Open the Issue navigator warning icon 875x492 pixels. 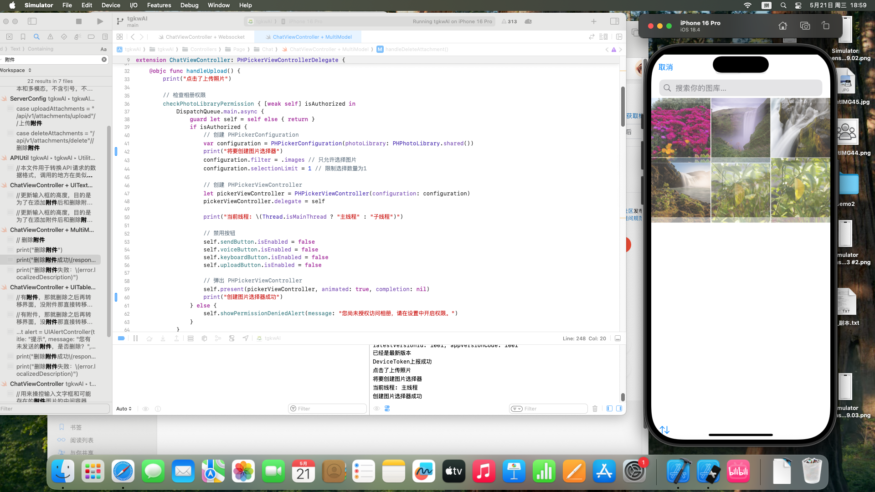tap(50, 37)
